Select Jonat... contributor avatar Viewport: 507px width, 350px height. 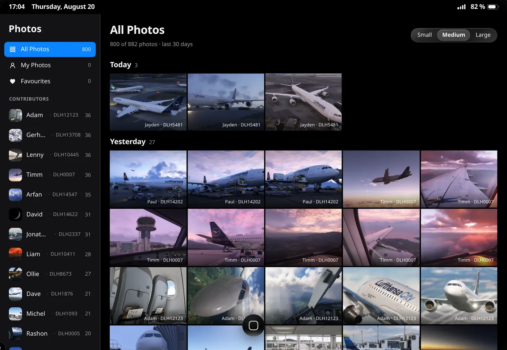click(x=16, y=234)
